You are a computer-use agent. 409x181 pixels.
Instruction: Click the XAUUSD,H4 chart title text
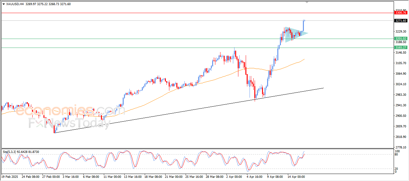coord(14,4)
